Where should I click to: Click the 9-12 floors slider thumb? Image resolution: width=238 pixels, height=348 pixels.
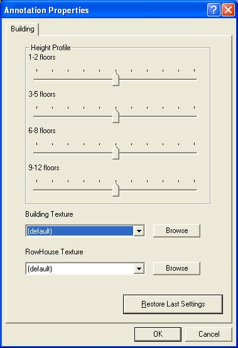click(116, 190)
